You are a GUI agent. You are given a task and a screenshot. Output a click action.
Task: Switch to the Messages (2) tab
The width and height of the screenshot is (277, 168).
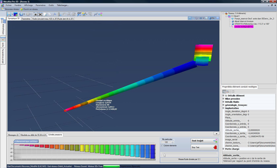pyautogui.click(x=13, y=135)
